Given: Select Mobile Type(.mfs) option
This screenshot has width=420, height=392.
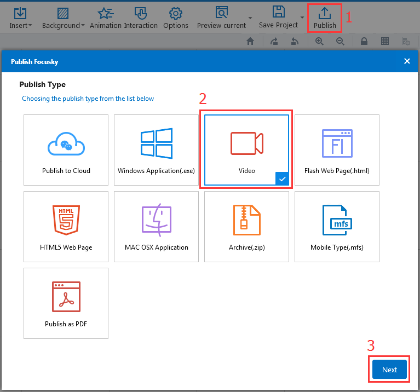Looking at the screenshot, I should click(337, 227).
